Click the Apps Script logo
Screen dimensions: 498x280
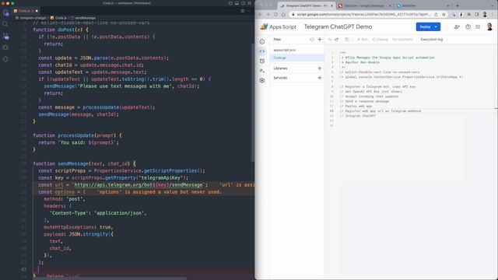279,27
